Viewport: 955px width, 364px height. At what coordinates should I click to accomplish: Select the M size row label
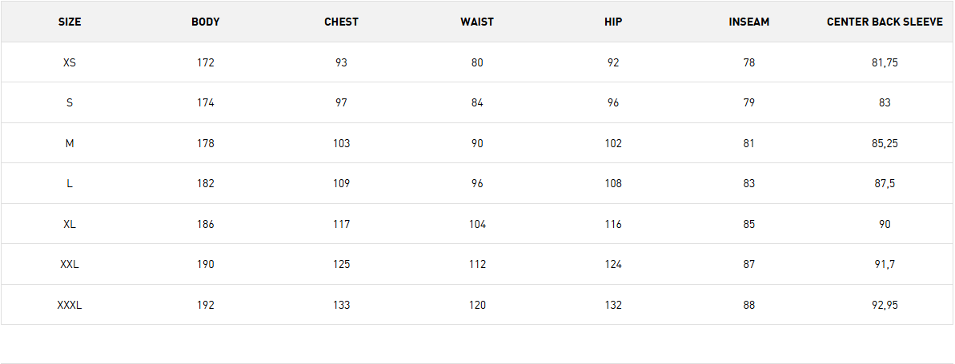click(70, 143)
